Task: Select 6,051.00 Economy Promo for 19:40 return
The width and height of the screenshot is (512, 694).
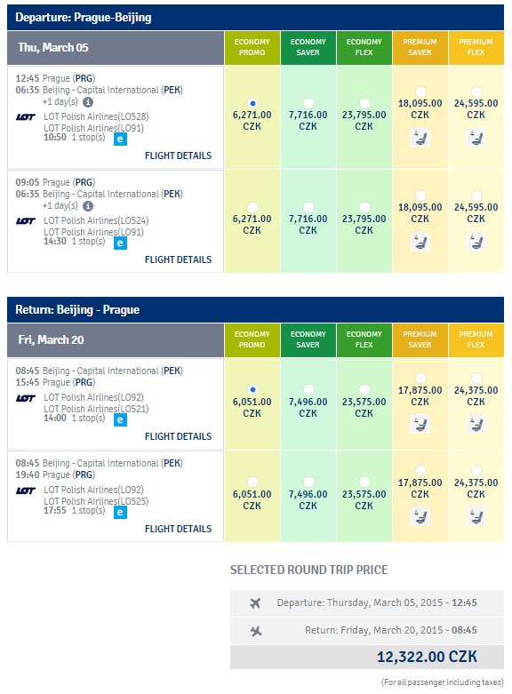Action: (x=253, y=482)
